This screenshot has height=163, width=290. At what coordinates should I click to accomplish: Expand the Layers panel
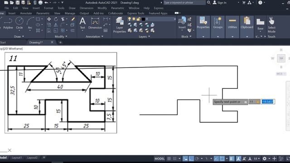pos(145,37)
